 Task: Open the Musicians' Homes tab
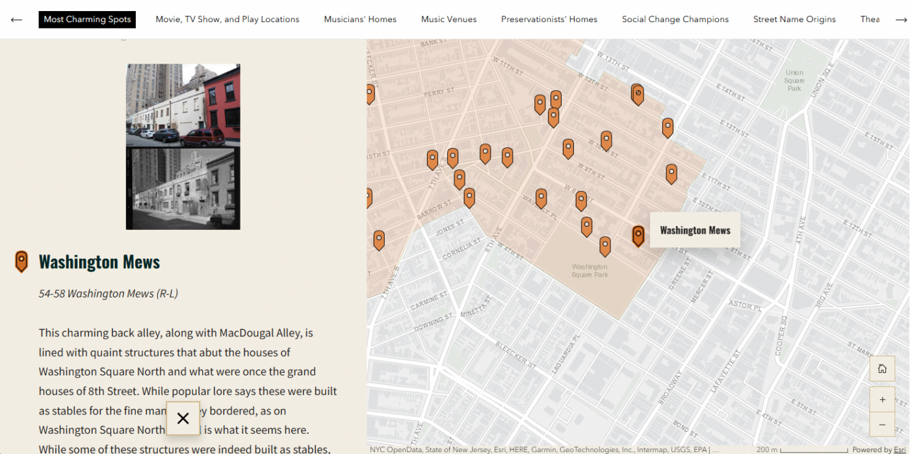pyautogui.click(x=360, y=19)
